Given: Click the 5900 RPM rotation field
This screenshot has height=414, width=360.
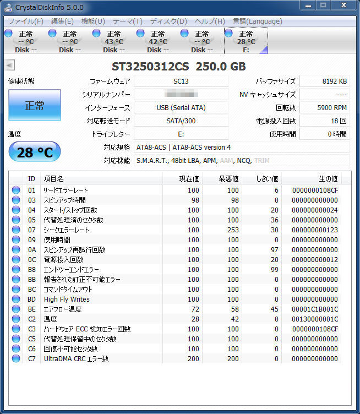Looking at the screenshot, I should [324, 107].
